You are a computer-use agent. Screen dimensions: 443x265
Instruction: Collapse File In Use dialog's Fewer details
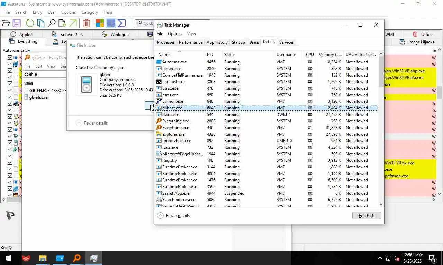click(x=79, y=123)
